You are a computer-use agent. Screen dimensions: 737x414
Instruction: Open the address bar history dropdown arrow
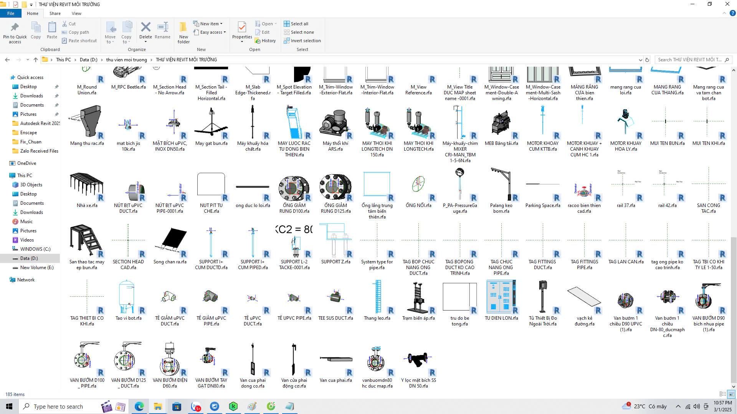click(640, 60)
